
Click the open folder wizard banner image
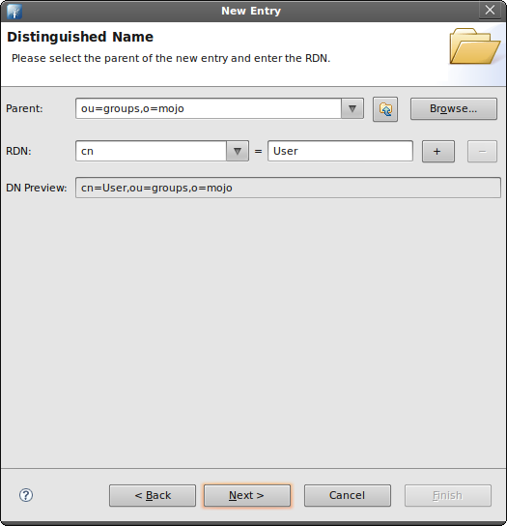[475, 46]
